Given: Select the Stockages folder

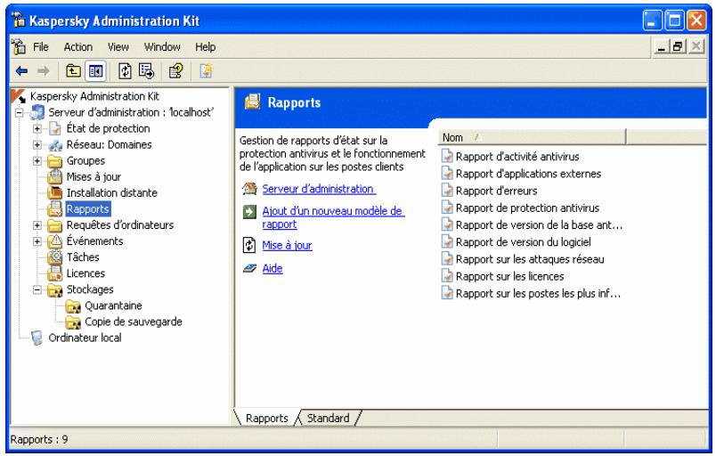Looking at the screenshot, I should click(90, 289).
